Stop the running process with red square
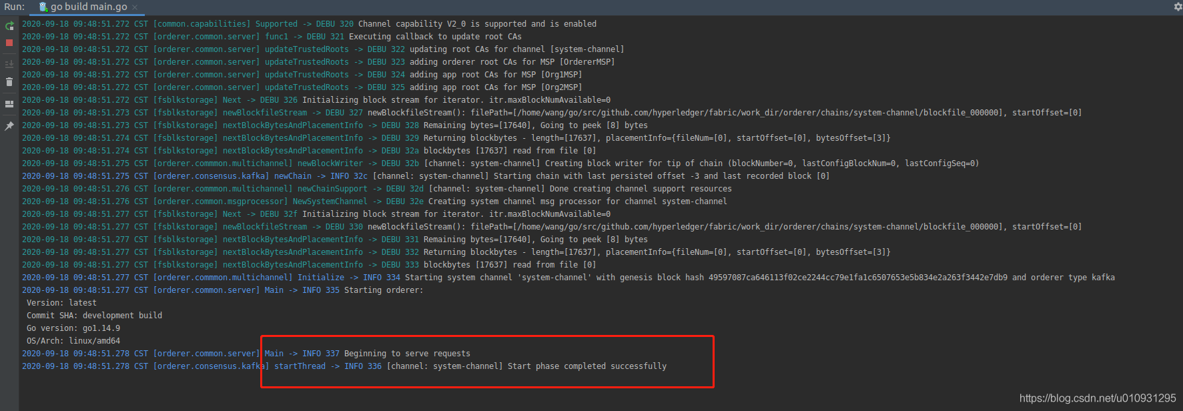 click(9, 43)
